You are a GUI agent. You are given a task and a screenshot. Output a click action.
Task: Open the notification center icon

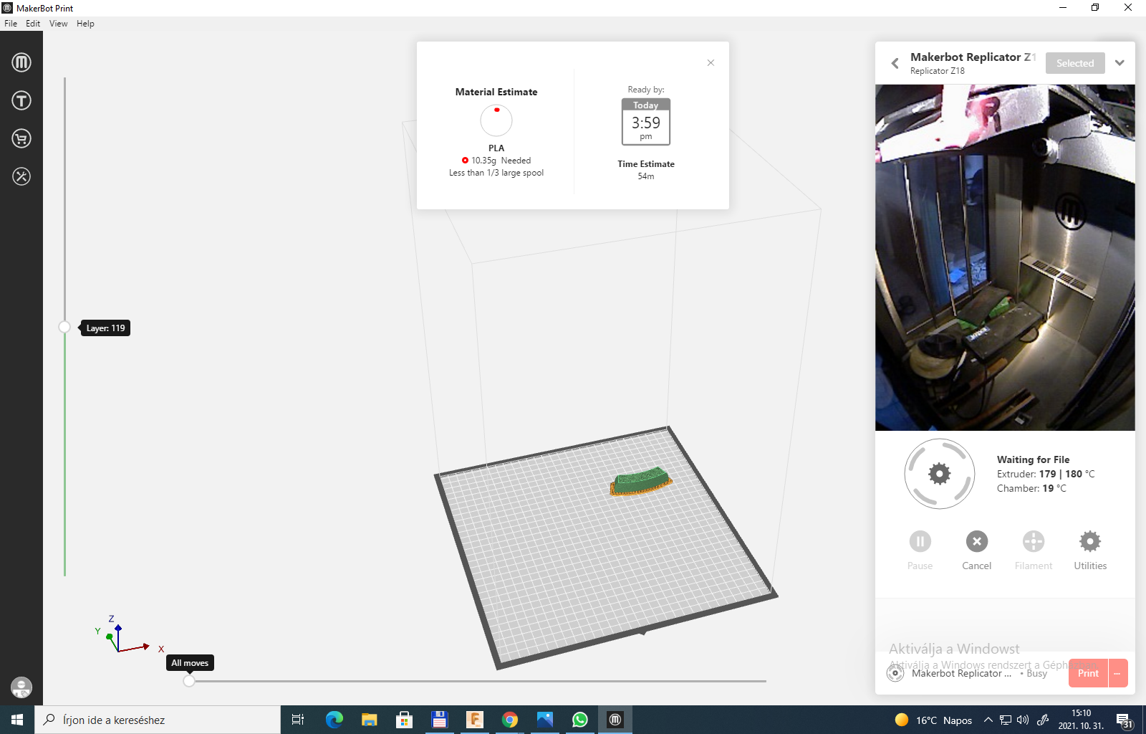tap(1125, 720)
